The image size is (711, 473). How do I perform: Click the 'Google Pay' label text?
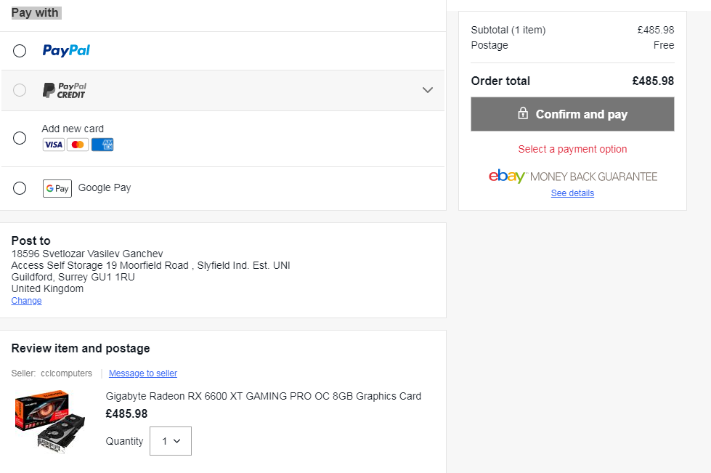(105, 187)
